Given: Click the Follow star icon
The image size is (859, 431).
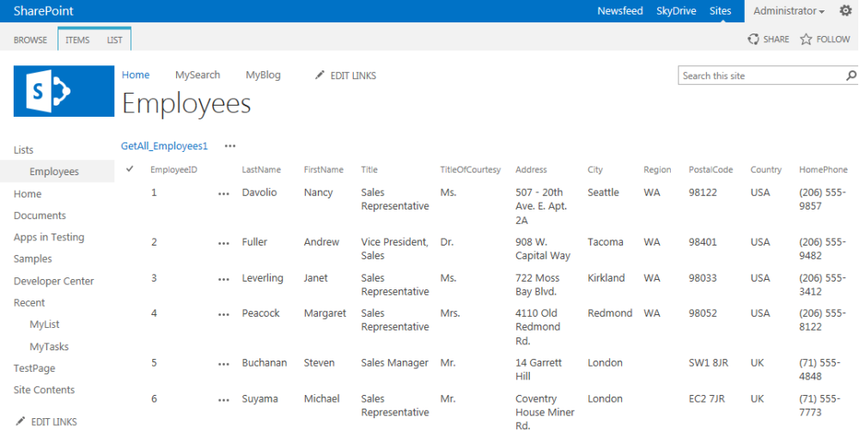Looking at the screenshot, I should (806, 39).
